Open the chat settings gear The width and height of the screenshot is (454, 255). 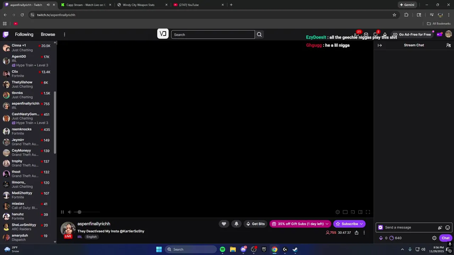434,238
